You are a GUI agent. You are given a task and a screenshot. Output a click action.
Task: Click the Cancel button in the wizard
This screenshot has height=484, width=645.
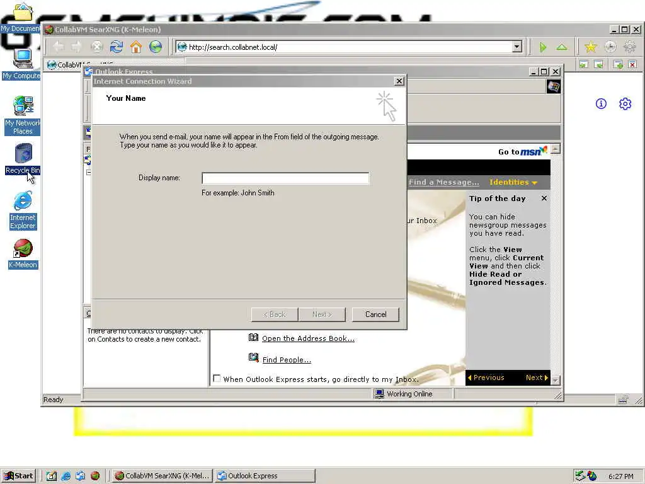[x=375, y=314]
